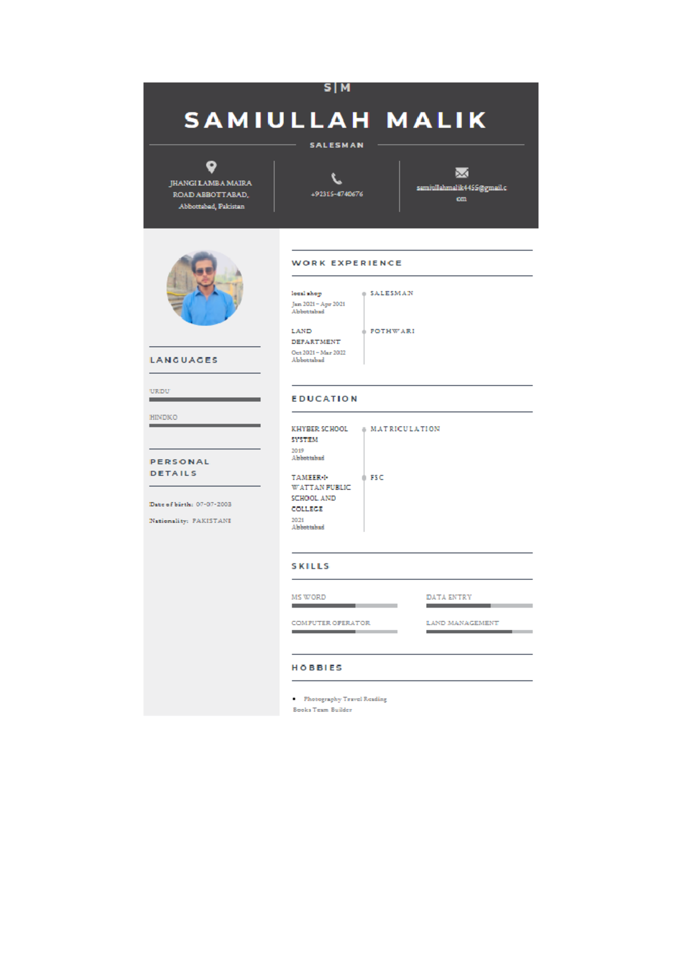Click the phone handset icon
Image resolution: width=682 pixels, height=964 pixels.
tap(337, 178)
